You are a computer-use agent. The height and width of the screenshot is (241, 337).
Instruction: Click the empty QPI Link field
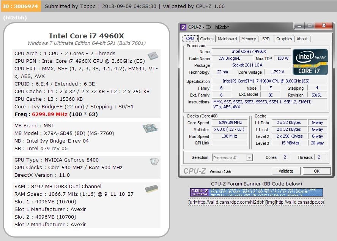click(x=230, y=143)
